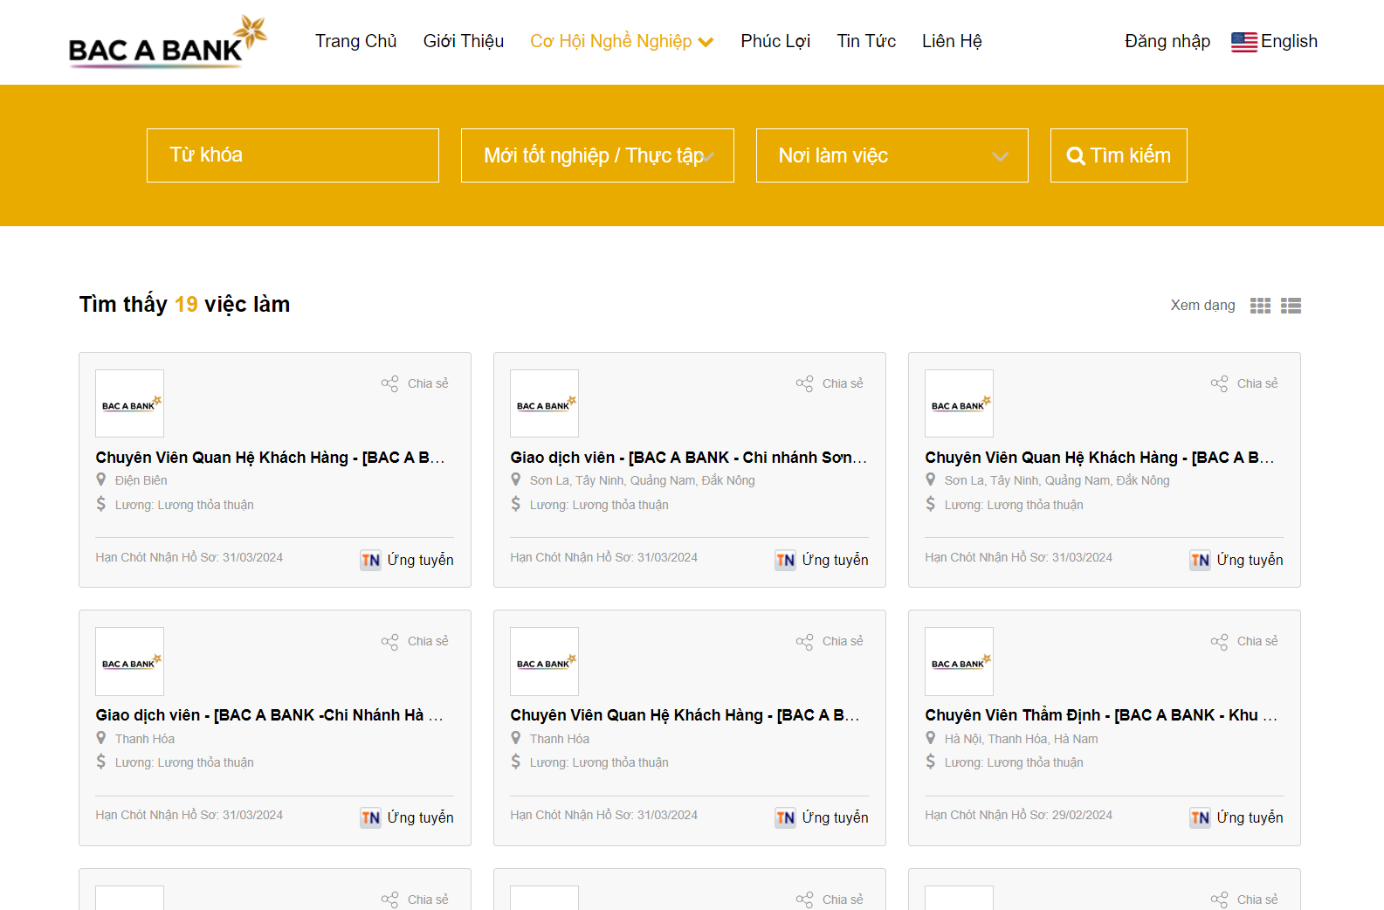Click salary text on the Điện Biên card
1384x910 pixels.
click(x=184, y=505)
